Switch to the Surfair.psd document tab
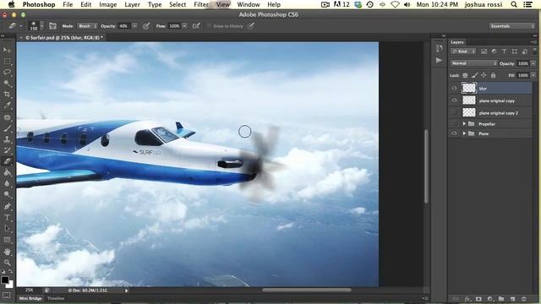The width and height of the screenshot is (541, 304). click(62, 37)
